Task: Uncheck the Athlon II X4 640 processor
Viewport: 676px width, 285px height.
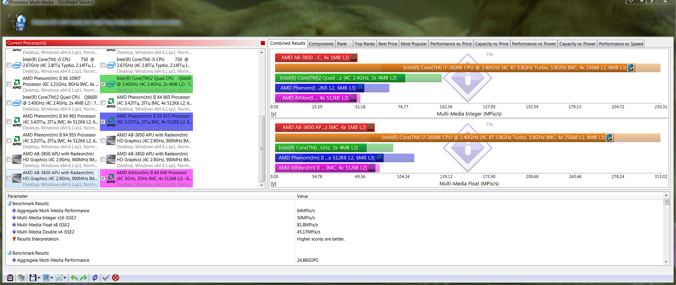Action: (103, 178)
